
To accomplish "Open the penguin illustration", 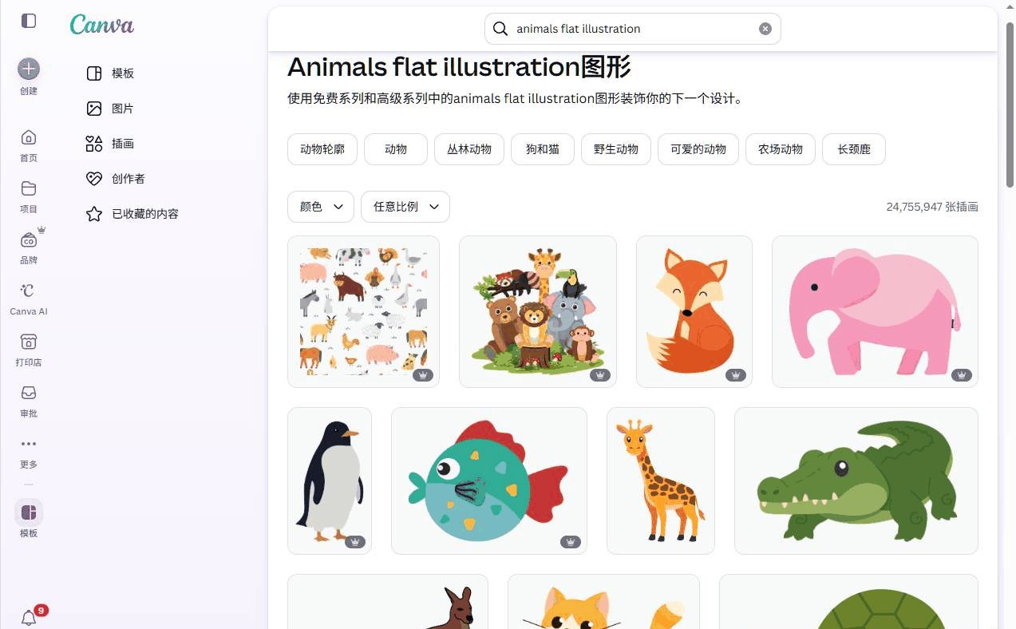I will [330, 481].
